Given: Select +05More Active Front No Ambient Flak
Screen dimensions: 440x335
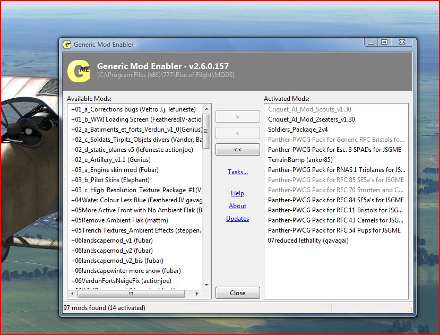Looking at the screenshot, I should pos(136,210).
